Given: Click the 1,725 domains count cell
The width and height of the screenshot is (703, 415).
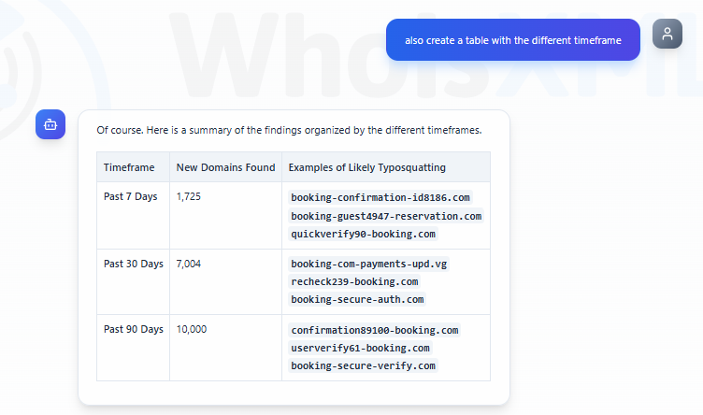Looking at the screenshot, I should point(188,197).
